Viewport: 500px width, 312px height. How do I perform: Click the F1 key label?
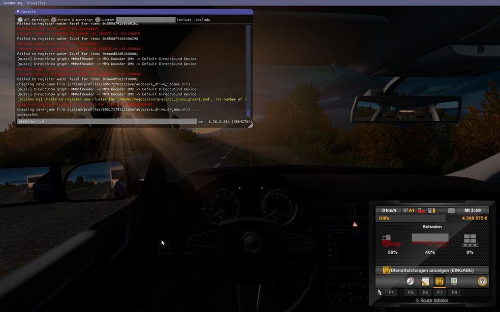[391, 292]
